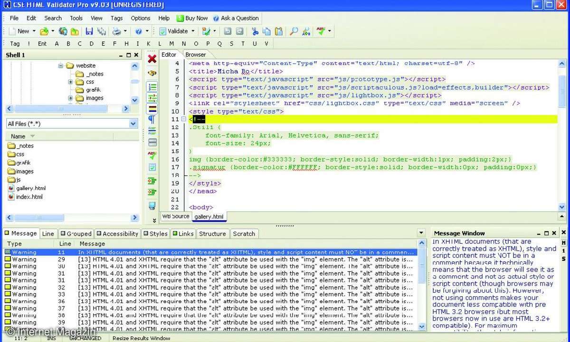Switch to the Structure results tab
The image size is (570, 342).
click(x=212, y=234)
